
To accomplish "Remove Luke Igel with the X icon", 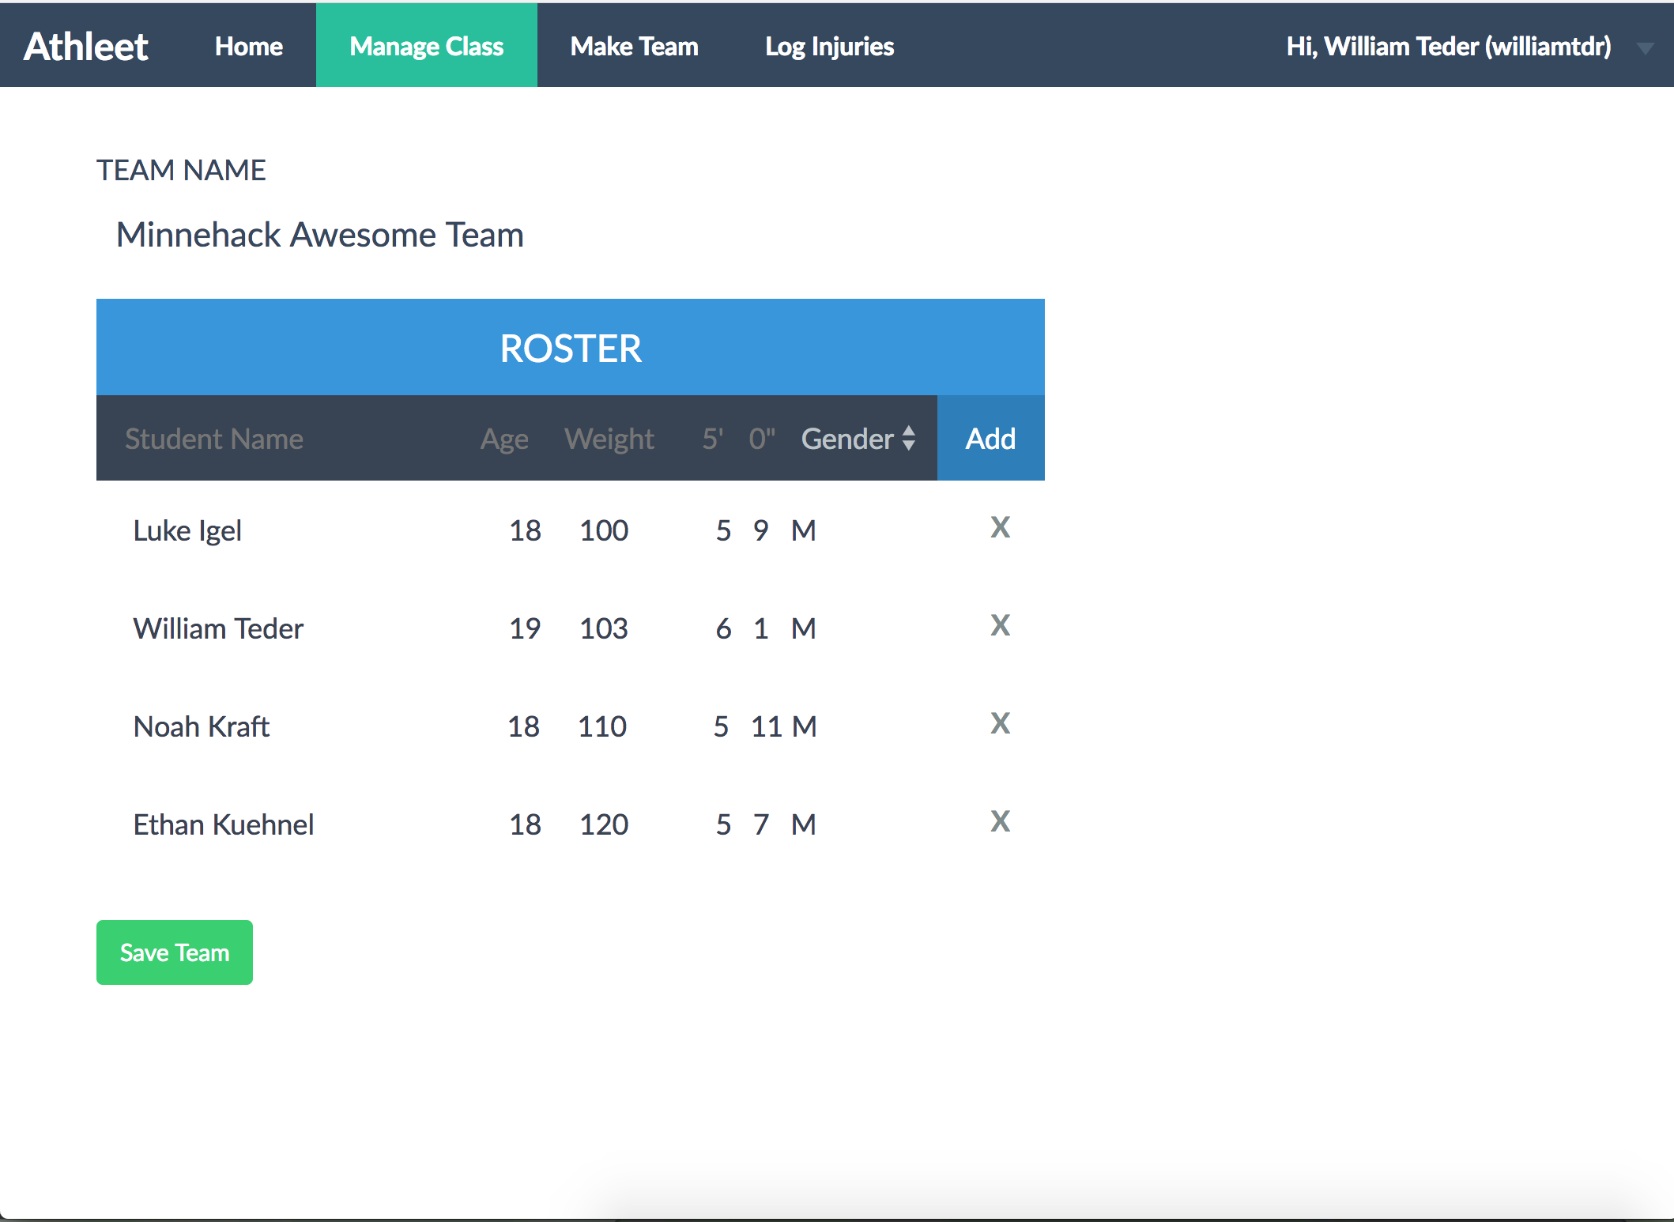I will tap(1000, 527).
